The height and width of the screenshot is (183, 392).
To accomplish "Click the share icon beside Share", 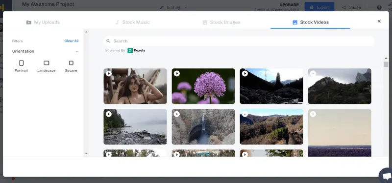I will [344, 7].
